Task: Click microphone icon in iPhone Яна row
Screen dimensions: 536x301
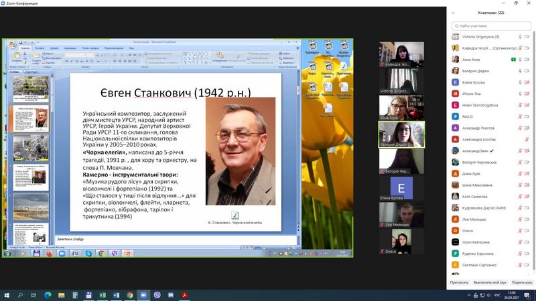Action: 521,94
